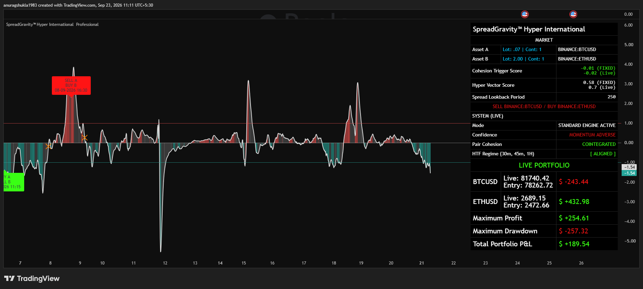Click date 21 on the time axis

[x=422, y=263]
